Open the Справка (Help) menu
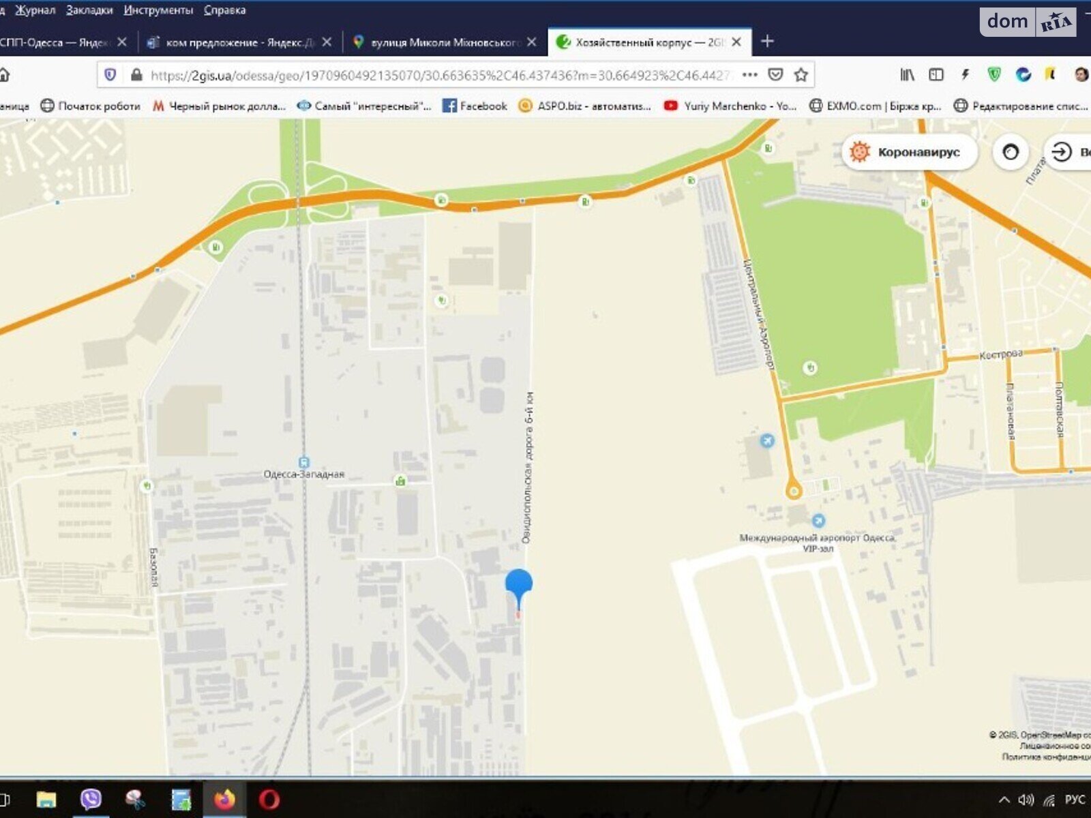The image size is (1091, 818). pos(224,10)
